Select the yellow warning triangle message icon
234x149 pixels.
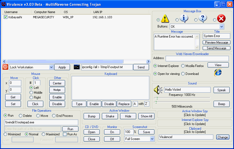(165, 19)
